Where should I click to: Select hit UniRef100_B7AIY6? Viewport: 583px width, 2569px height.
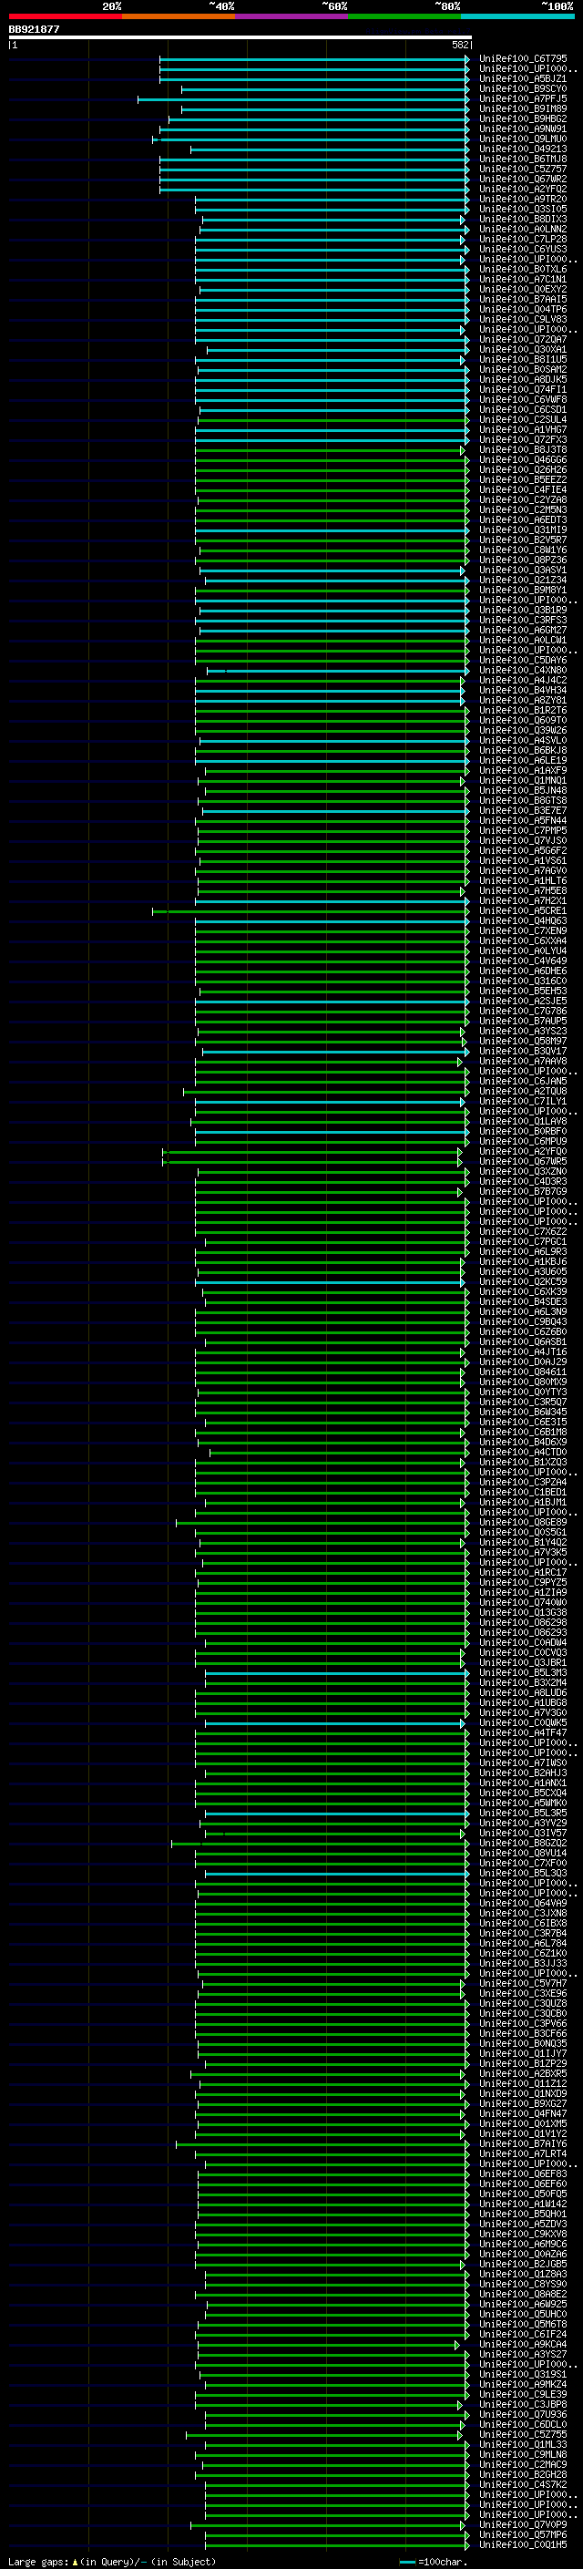(x=522, y=2144)
